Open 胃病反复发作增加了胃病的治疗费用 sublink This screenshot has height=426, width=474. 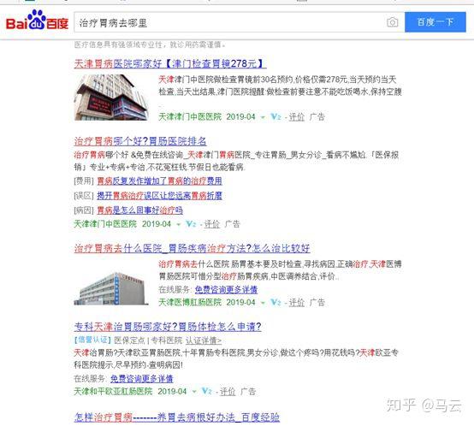159,181
